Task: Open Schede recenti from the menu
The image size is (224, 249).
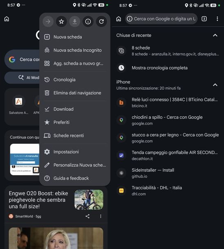Action: click(x=75, y=136)
